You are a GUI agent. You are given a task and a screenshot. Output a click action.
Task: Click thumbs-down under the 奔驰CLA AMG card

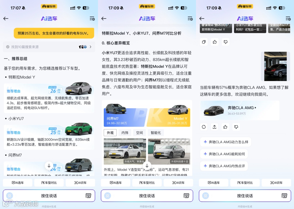tap(236, 127)
